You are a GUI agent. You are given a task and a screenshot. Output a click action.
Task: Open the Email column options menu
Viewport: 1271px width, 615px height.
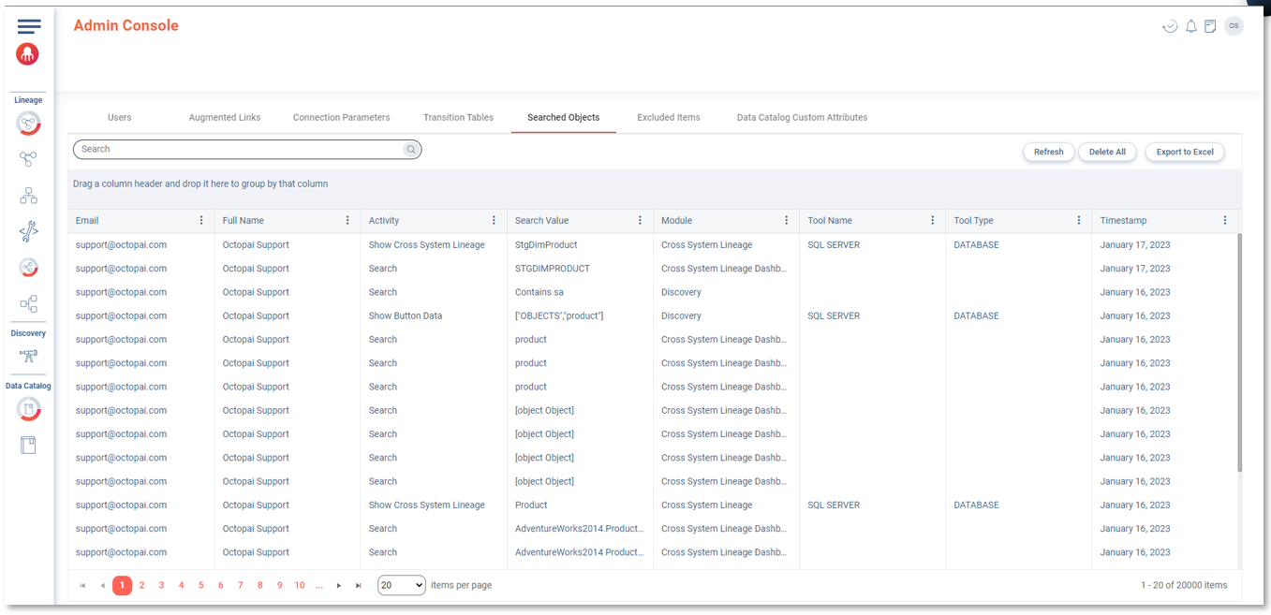(x=201, y=221)
